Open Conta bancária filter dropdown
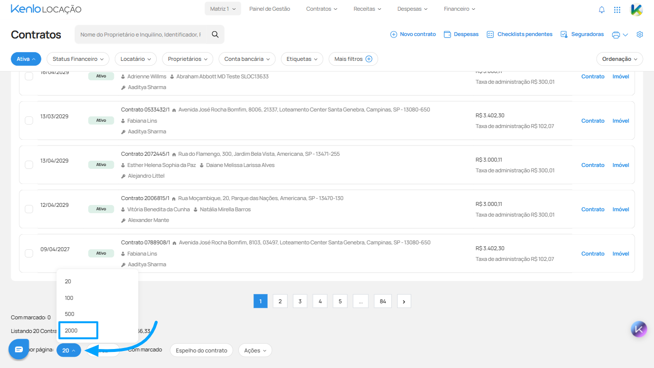The image size is (654, 368). click(x=247, y=59)
